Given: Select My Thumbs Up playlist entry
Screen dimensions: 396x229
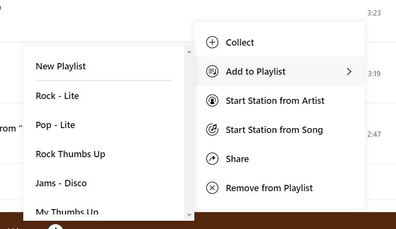Looking at the screenshot, I should coord(67,212).
